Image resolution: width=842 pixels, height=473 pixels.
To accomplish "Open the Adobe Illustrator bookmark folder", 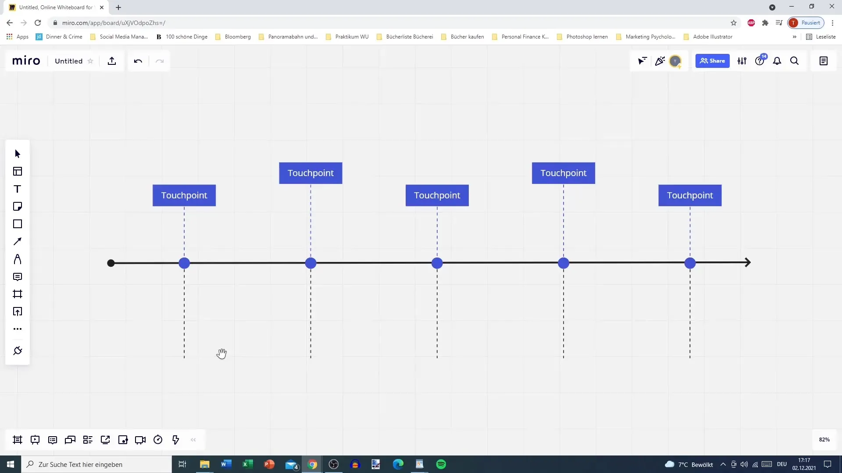I will 708,37.
